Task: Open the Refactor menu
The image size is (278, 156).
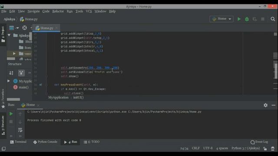Action: point(58,11)
